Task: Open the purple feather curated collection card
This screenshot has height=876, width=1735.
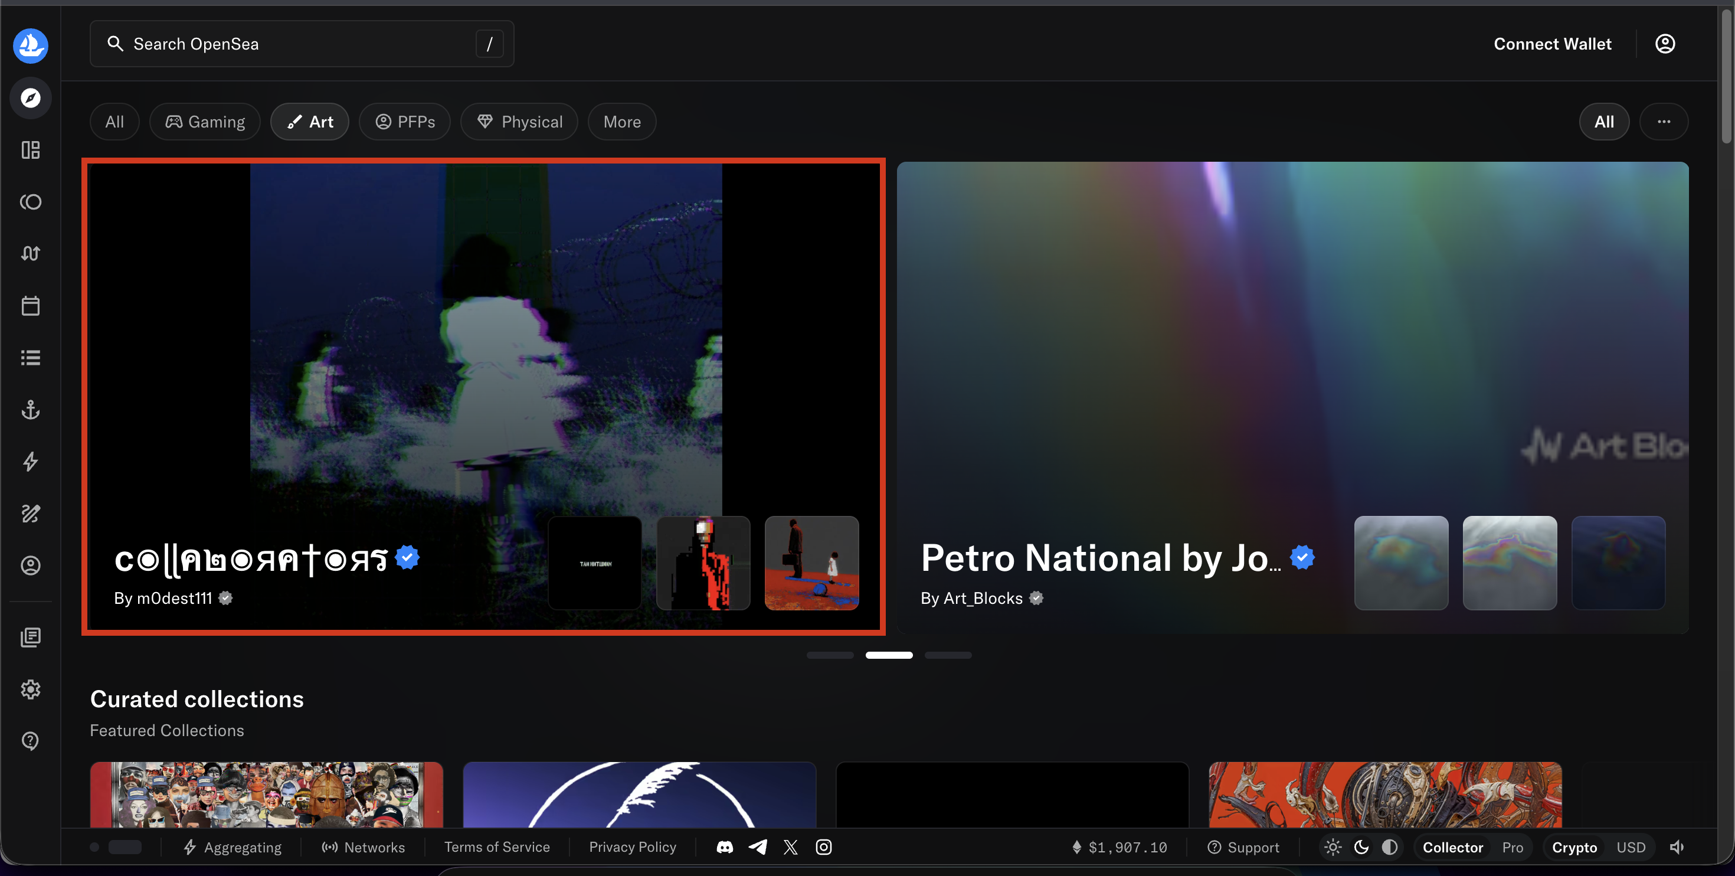Action: (x=639, y=795)
